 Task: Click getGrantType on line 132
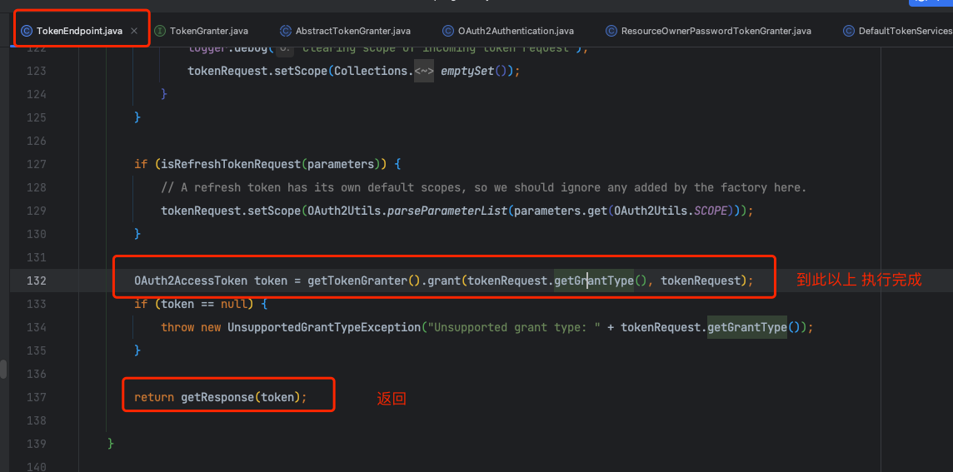pos(593,281)
